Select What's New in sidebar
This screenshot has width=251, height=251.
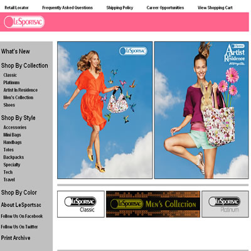coord(16,51)
